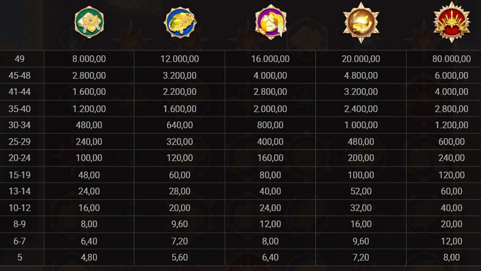Click the green flower badge symbol
Viewport: 481px width, 271px height.
pos(89,23)
